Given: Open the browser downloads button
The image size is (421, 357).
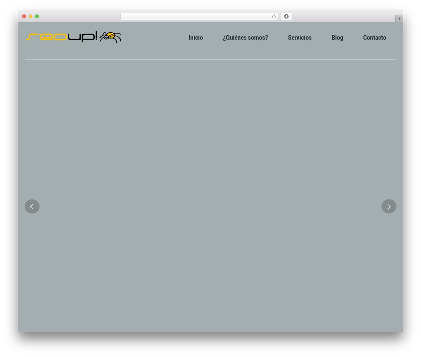Looking at the screenshot, I should point(286,16).
